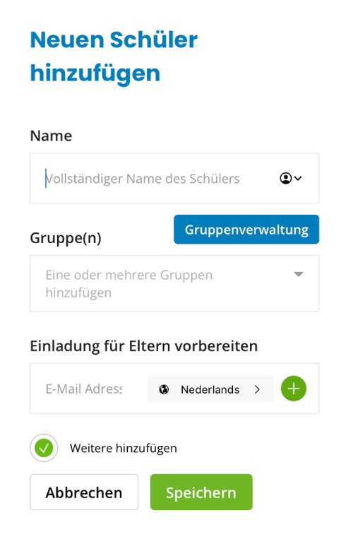This screenshot has width=353, height=549.
Task: Click the Speichern button
Action: pos(201,492)
